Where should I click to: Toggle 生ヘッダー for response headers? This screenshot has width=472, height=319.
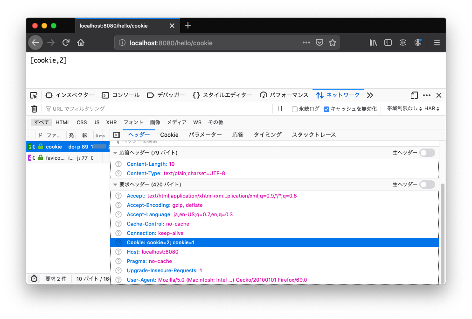pyautogui.click(x=427, y=153)
